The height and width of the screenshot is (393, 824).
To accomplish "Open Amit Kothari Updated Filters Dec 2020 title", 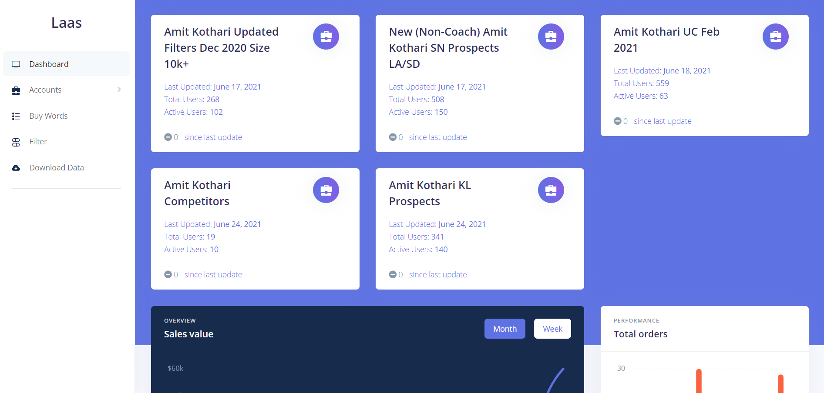I will 222,48.
